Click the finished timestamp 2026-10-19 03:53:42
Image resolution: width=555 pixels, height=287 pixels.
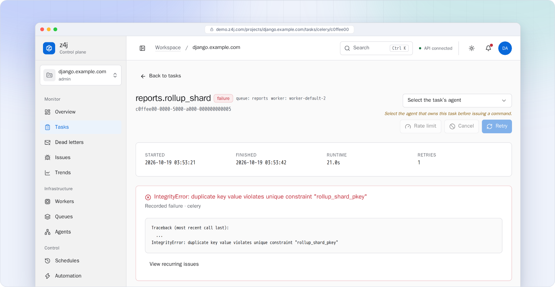[261, 163]
